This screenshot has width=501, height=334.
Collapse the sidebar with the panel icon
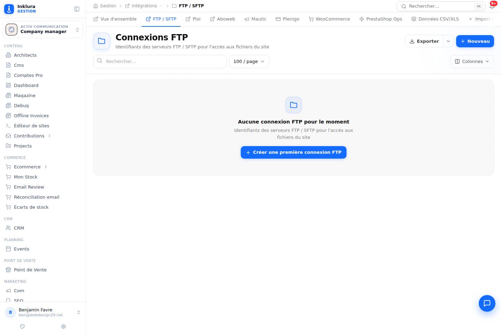pyautogui.click(x=77, y=9)
